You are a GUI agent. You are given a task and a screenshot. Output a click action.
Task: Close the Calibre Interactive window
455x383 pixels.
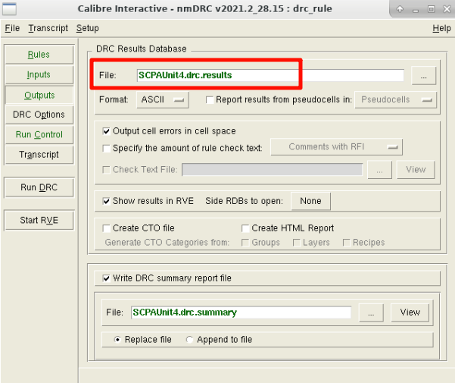(x=447, y=9)
